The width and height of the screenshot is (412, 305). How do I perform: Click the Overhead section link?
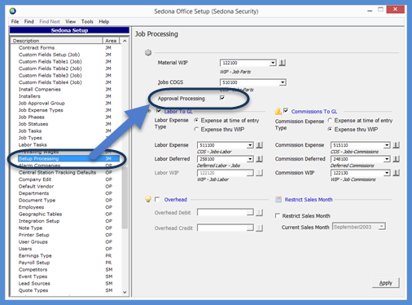[x=175, y=200]
